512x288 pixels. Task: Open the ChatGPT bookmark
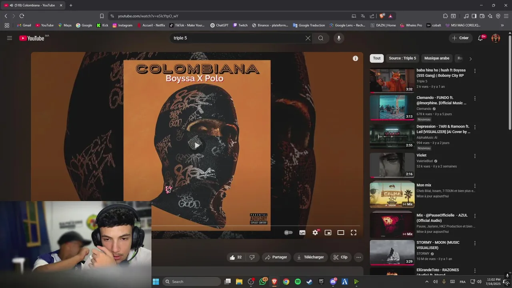coord(219,25)
